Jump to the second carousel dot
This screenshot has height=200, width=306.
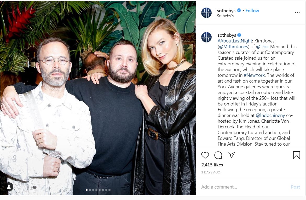point(90,190)
